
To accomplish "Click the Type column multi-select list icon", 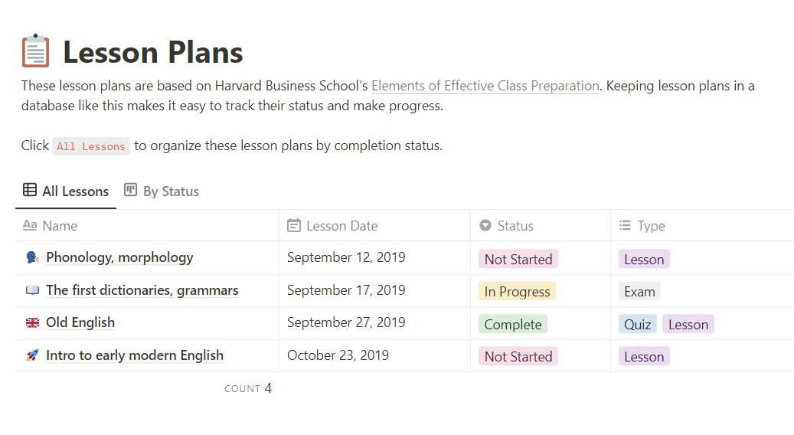I will tap(625, 226).
